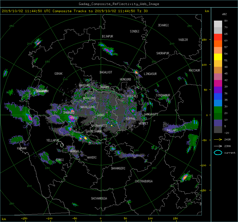Click the LINGASUR city label
The height and width of the screenshot is (222, 238).
pyautogui.click(x=150, y=74)
